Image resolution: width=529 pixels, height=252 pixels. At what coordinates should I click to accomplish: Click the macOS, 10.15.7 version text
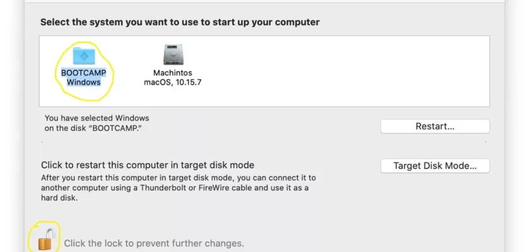click(173, 82)
